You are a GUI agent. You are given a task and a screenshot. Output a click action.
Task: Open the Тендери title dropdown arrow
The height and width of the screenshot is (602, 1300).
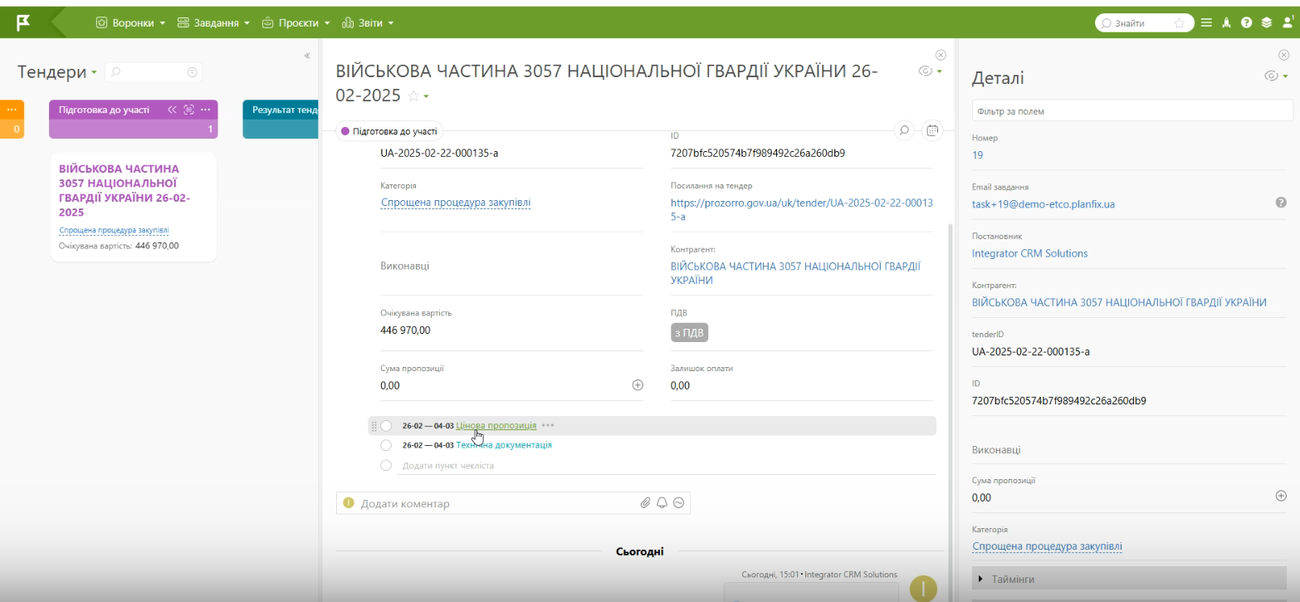coord(94,73)
